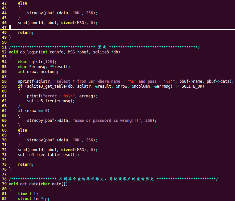Screen dimensions: 235x201
Task: Click the get_date function name
Action: pyautogui.click(x=29, y=184)
